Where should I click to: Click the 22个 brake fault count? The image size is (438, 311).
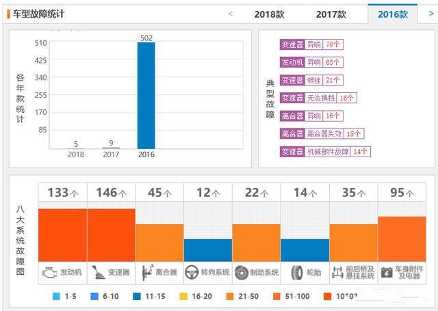[257, 193]
